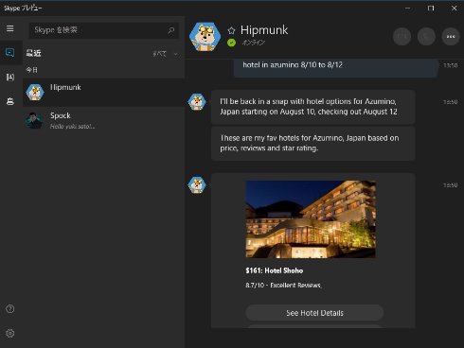
Task: Open the hamburger menu
Action: [10, 28]
